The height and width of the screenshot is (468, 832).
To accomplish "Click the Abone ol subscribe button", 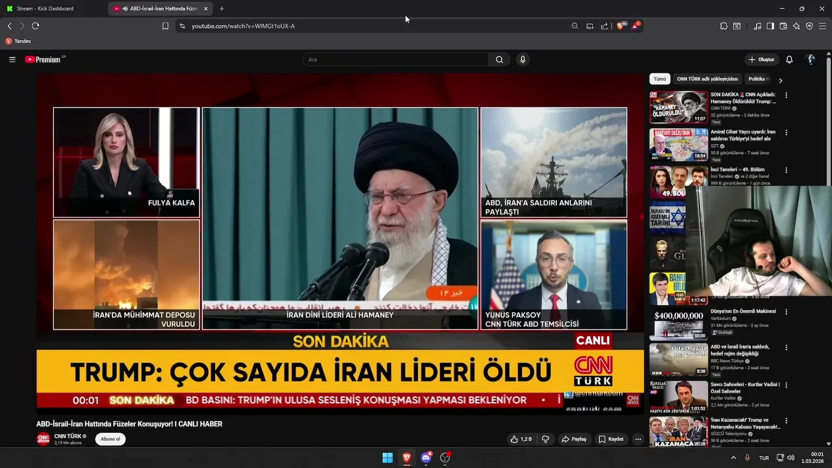I will [x=110, y=439].
